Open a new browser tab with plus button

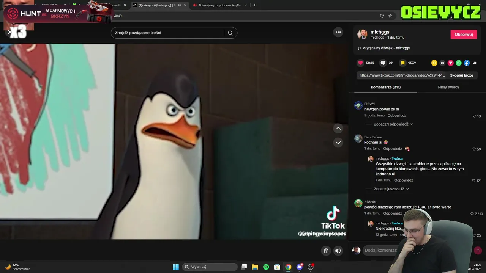(254, 5)
